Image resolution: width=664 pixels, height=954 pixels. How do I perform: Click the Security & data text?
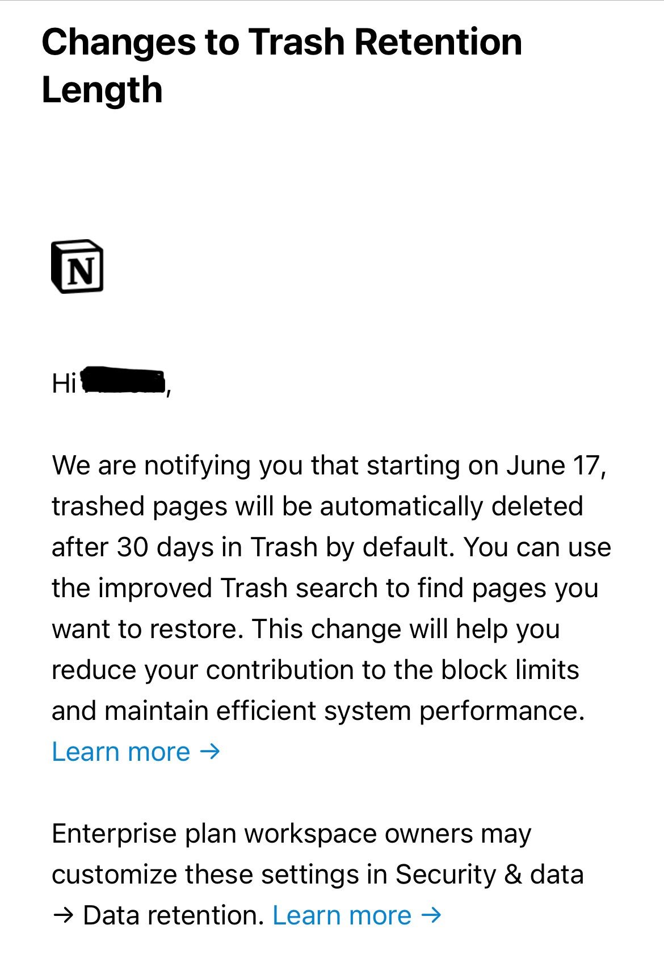click(490, 874)
